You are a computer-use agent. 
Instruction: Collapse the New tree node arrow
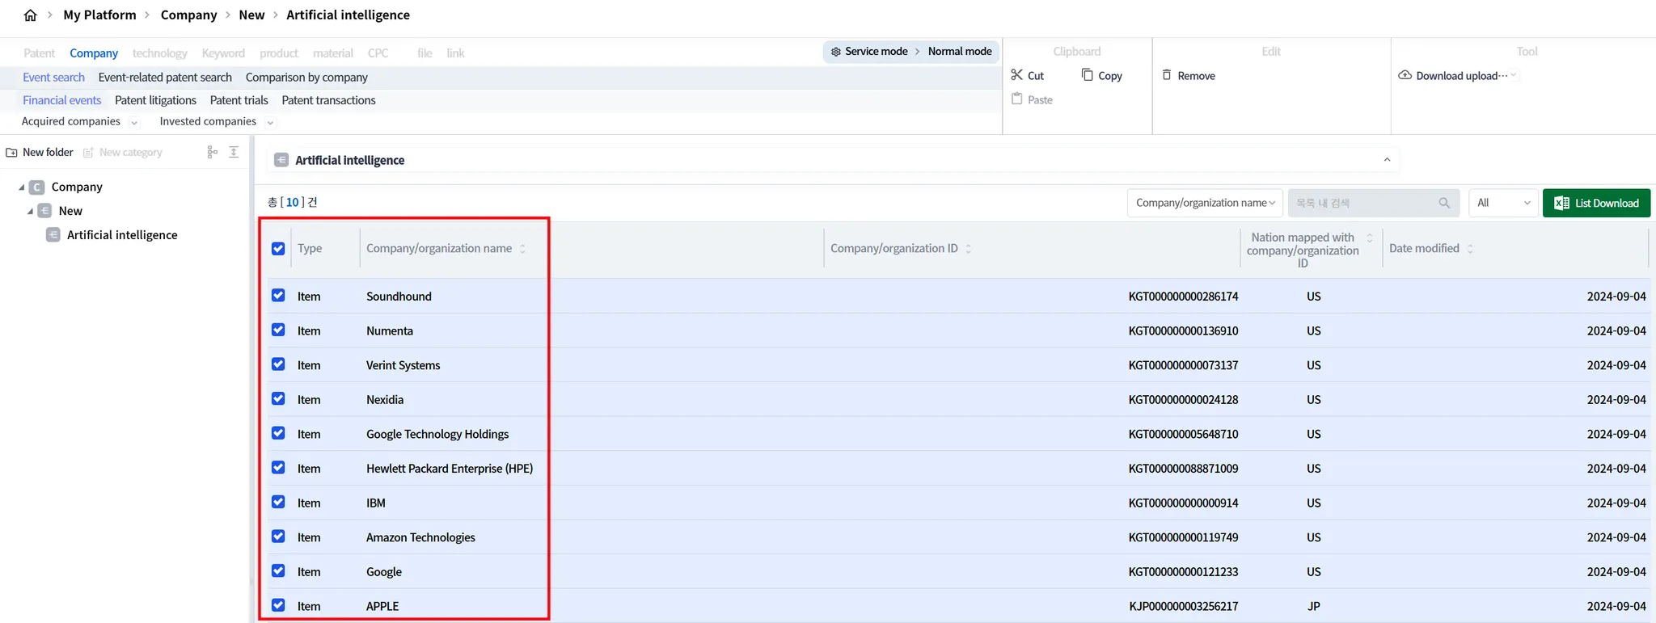[x=30, y=211]
